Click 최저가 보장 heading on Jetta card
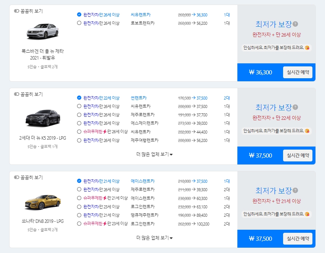Image resolution: width=325 pixels, height=253 pixels. click(x=274, y=24)
